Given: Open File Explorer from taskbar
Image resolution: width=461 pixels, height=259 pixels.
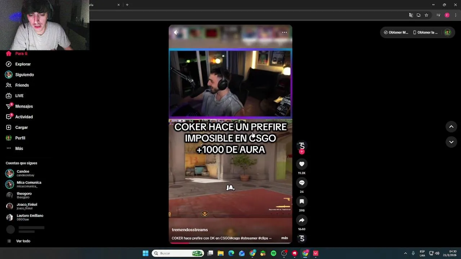Looking at the screenshot, I should pos(221,253).
